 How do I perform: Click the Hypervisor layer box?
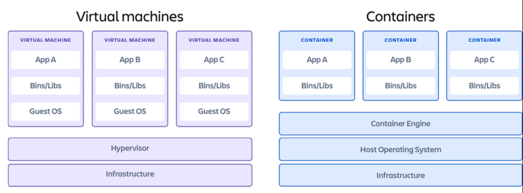[x=130, y=149]
